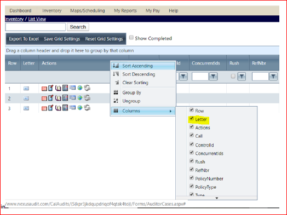Viewport: 287px width, 215px height.
Task: Click the filter funnel under RefNbr column
Action: pyautogui.click(x=273, y=77)
